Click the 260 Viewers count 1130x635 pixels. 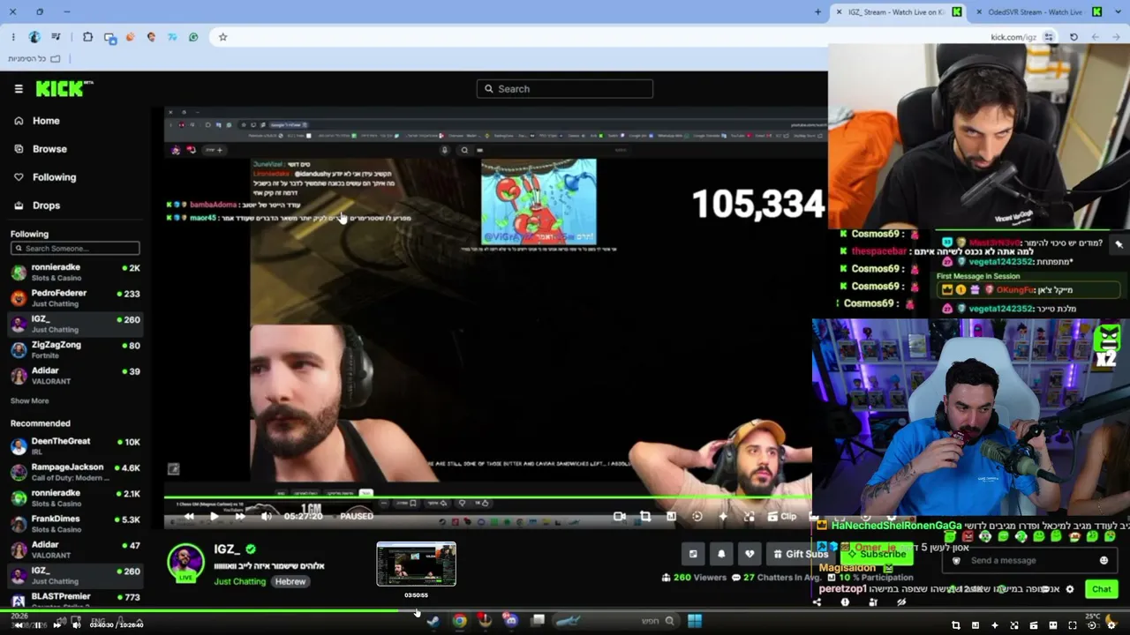pos(694,578)
